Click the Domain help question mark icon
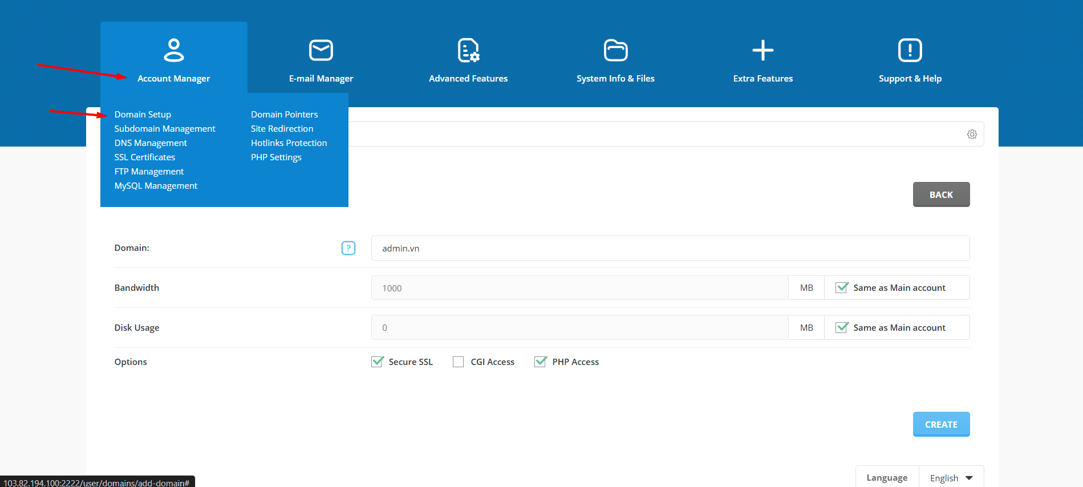 [348, 248]
